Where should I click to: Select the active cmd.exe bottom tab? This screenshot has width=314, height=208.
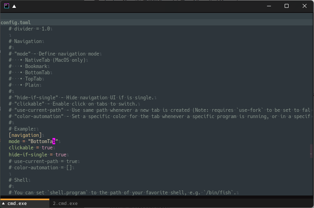[x=25, y=203]
